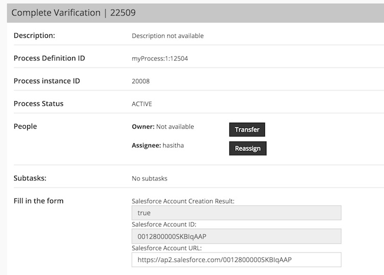Click the Process instance ID label

tap(47, 81)
